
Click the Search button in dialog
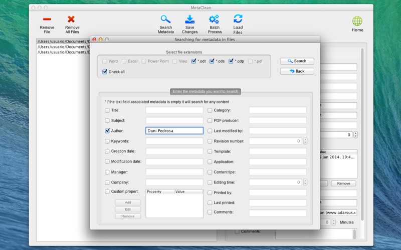point(297,61)
